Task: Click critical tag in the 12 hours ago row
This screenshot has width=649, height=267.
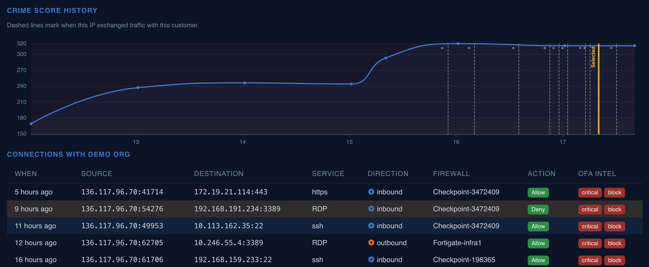Action: pyautogui.click(x=590, y=243)
